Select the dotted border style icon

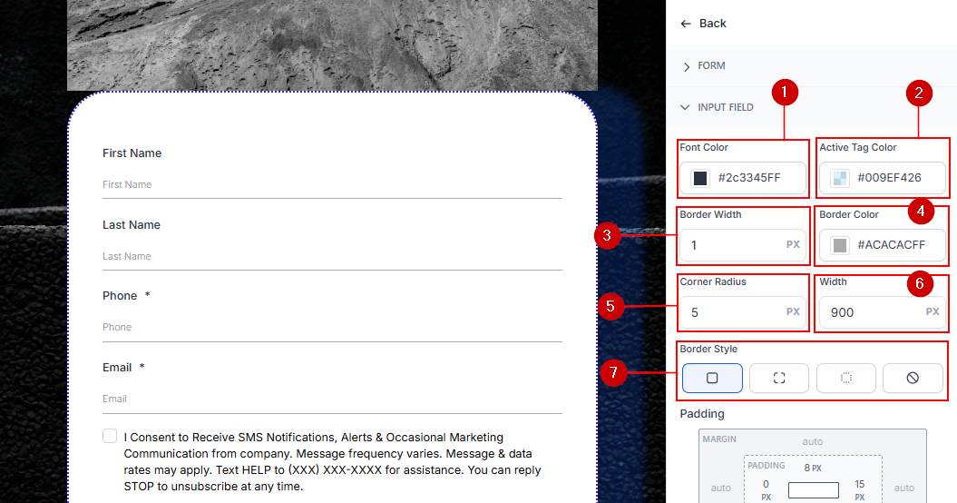click(x=845, y=378)
